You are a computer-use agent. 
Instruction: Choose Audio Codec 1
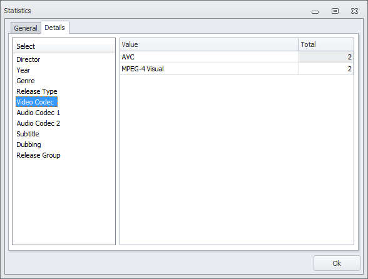38,113
